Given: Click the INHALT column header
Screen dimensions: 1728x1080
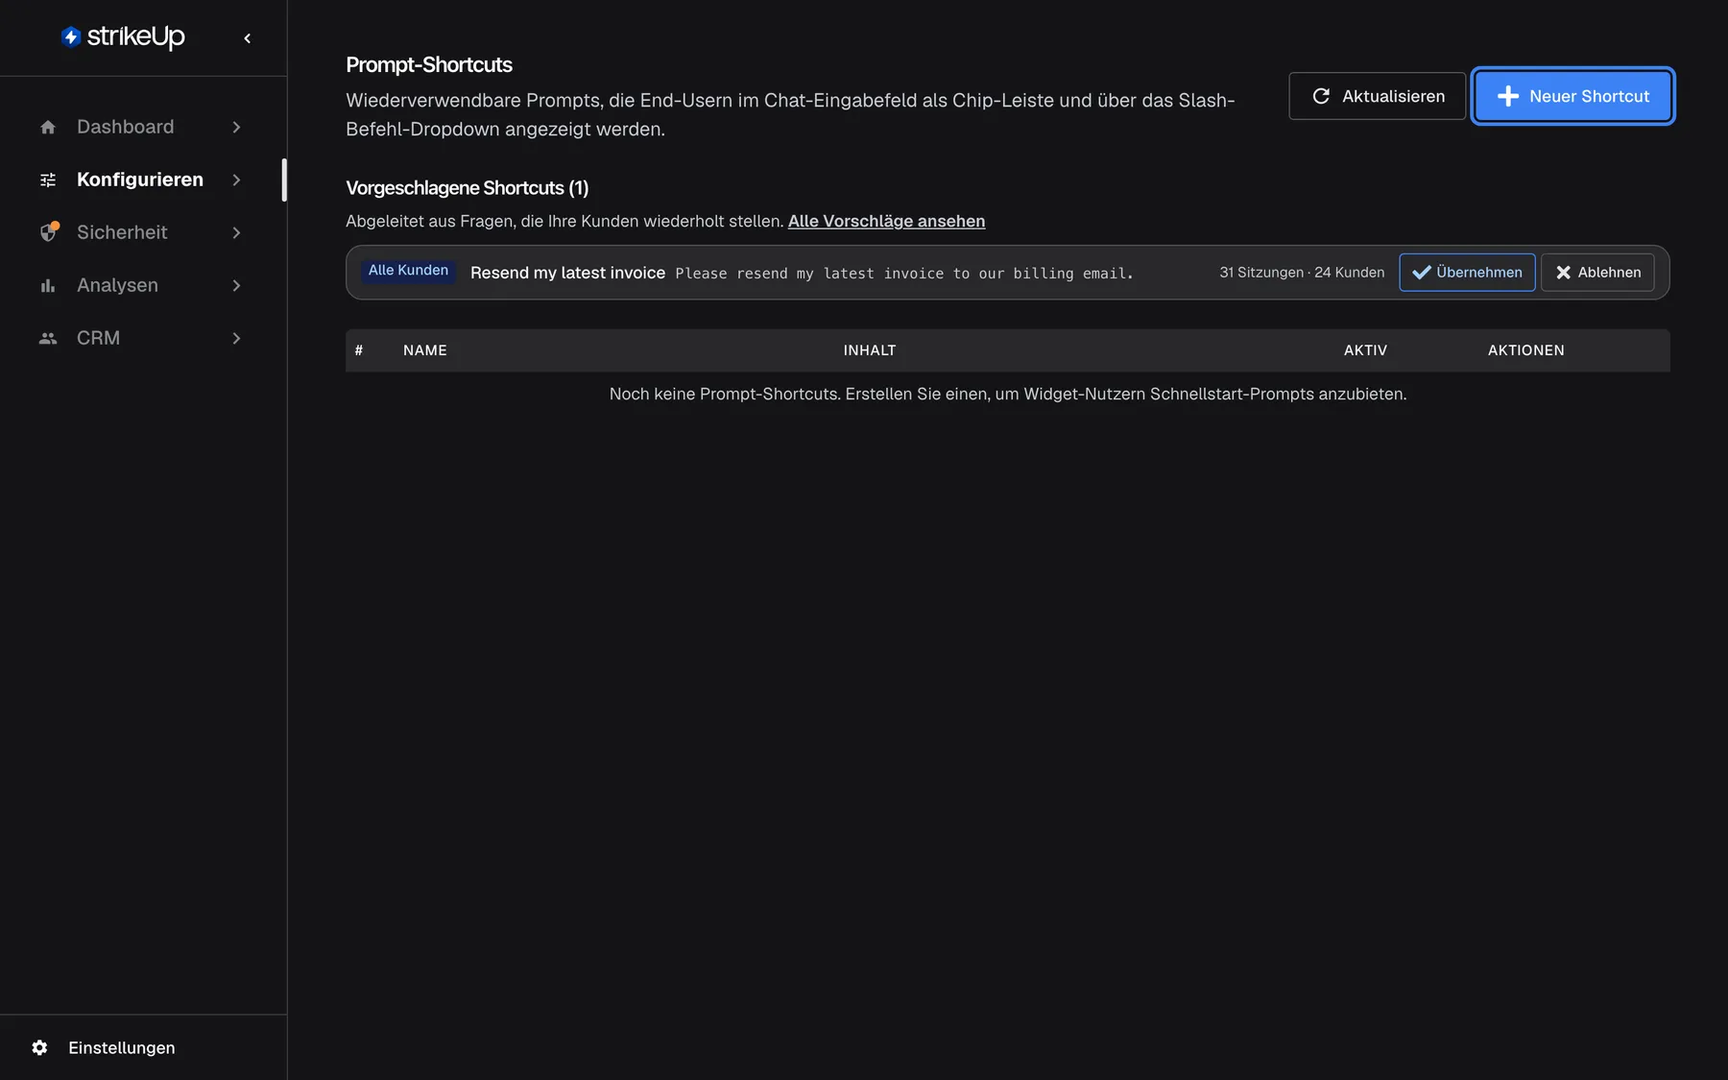Looking at the screenshot, I should [870, 350].
